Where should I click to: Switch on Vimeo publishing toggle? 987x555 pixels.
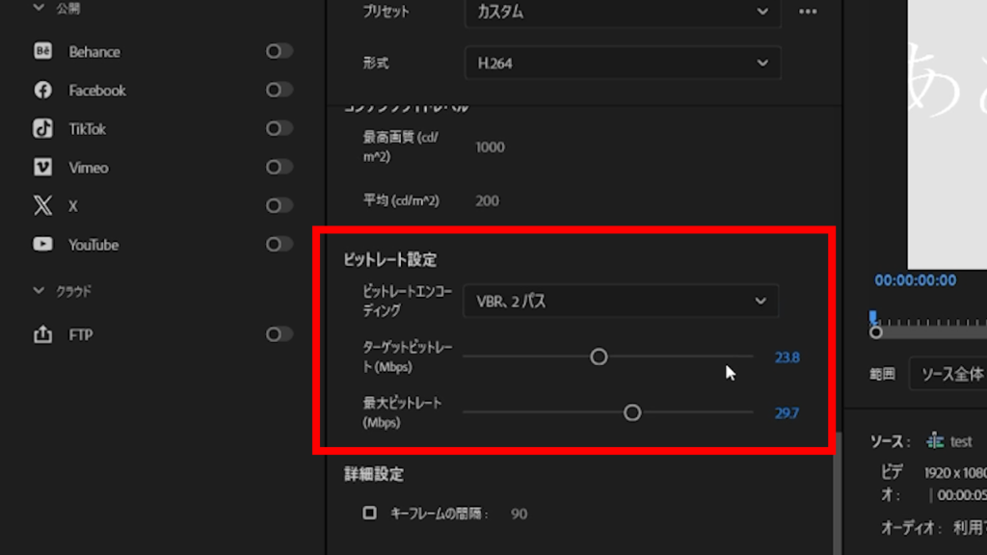tap(279, 168)
